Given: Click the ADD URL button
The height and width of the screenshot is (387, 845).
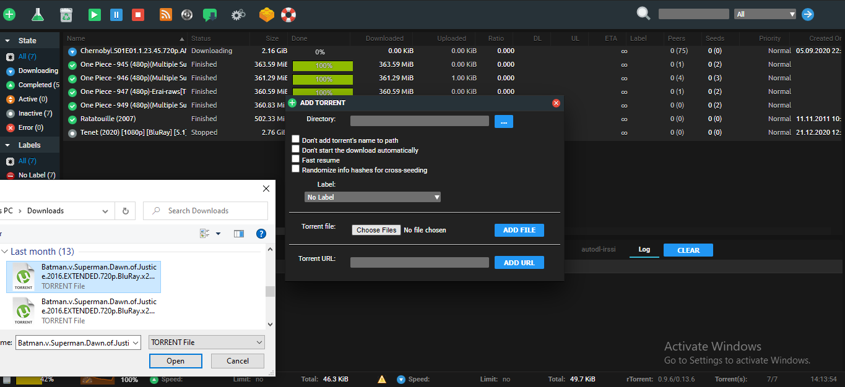Looking at the screenshot, I should coord(519,262).
